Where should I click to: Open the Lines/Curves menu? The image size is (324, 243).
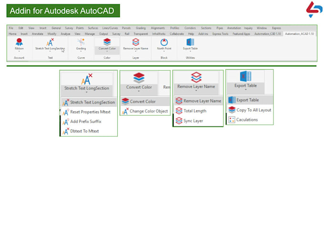pos(110,28)
